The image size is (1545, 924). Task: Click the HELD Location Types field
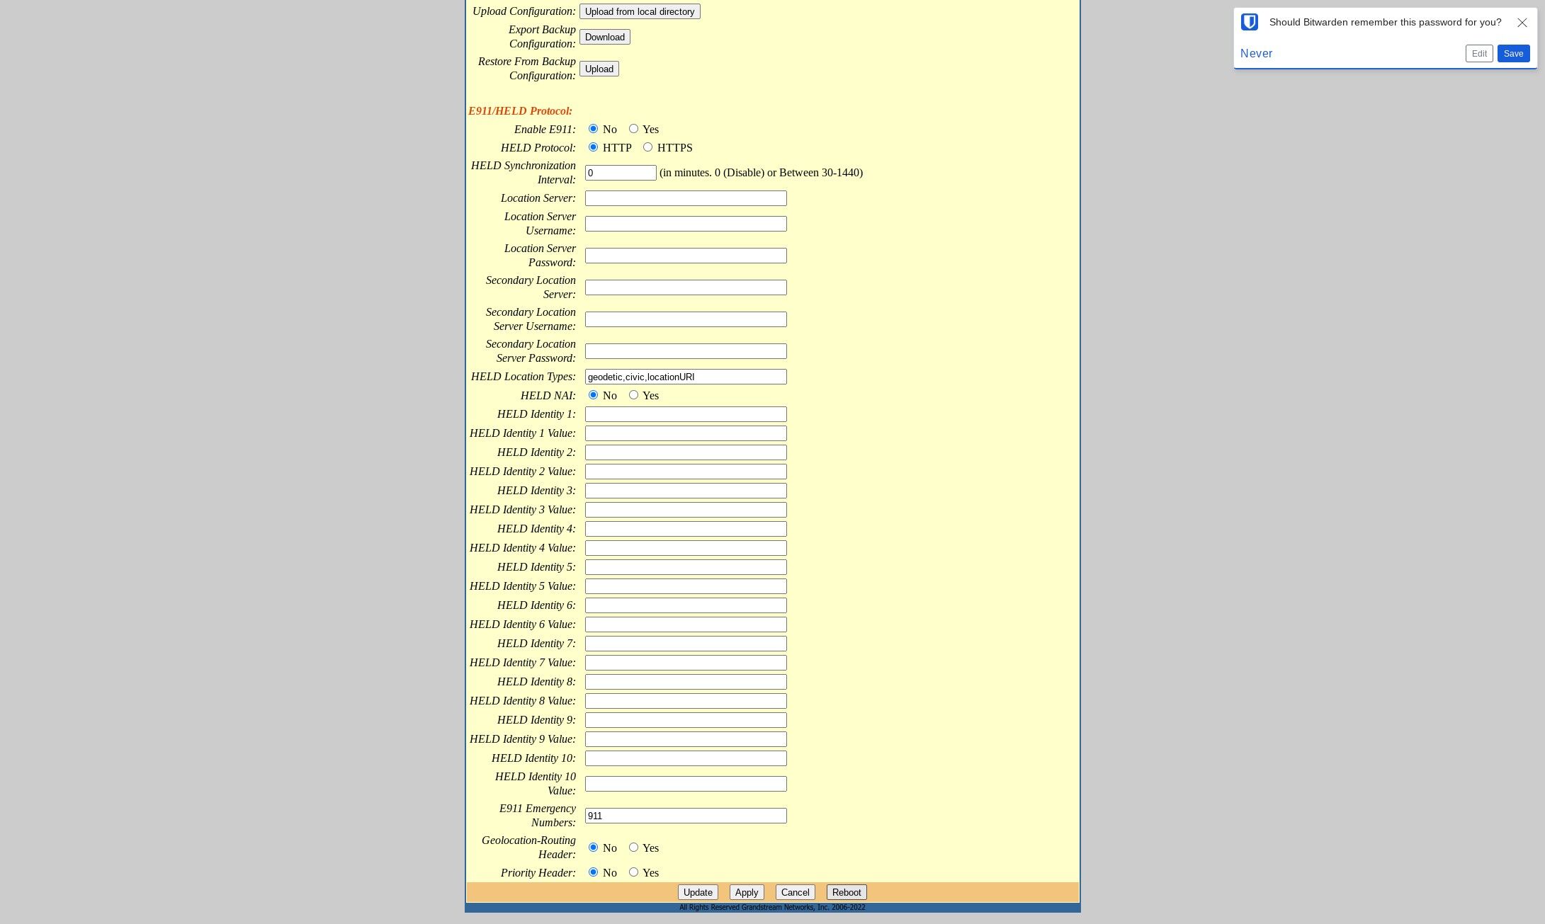click(685, 377)
